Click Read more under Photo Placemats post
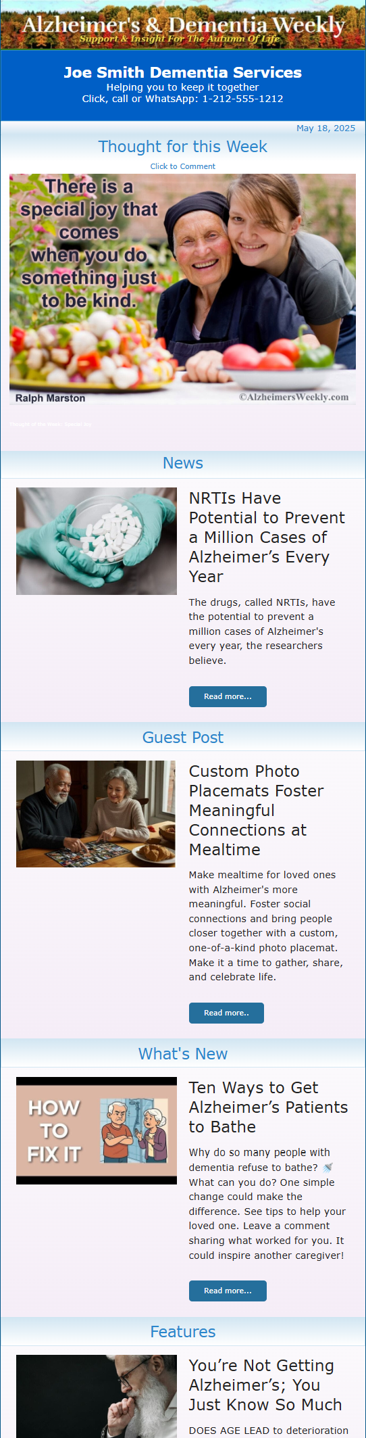366x1438 pixels. point(226,1013)
